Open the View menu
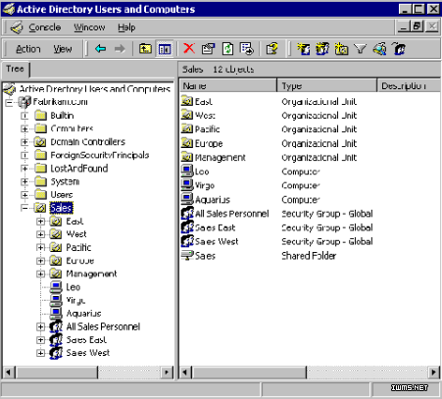The image size is (442, 399). click(63, 49)
